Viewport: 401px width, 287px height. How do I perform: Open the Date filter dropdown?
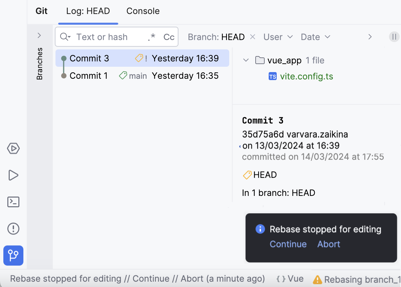coord(314,37)
